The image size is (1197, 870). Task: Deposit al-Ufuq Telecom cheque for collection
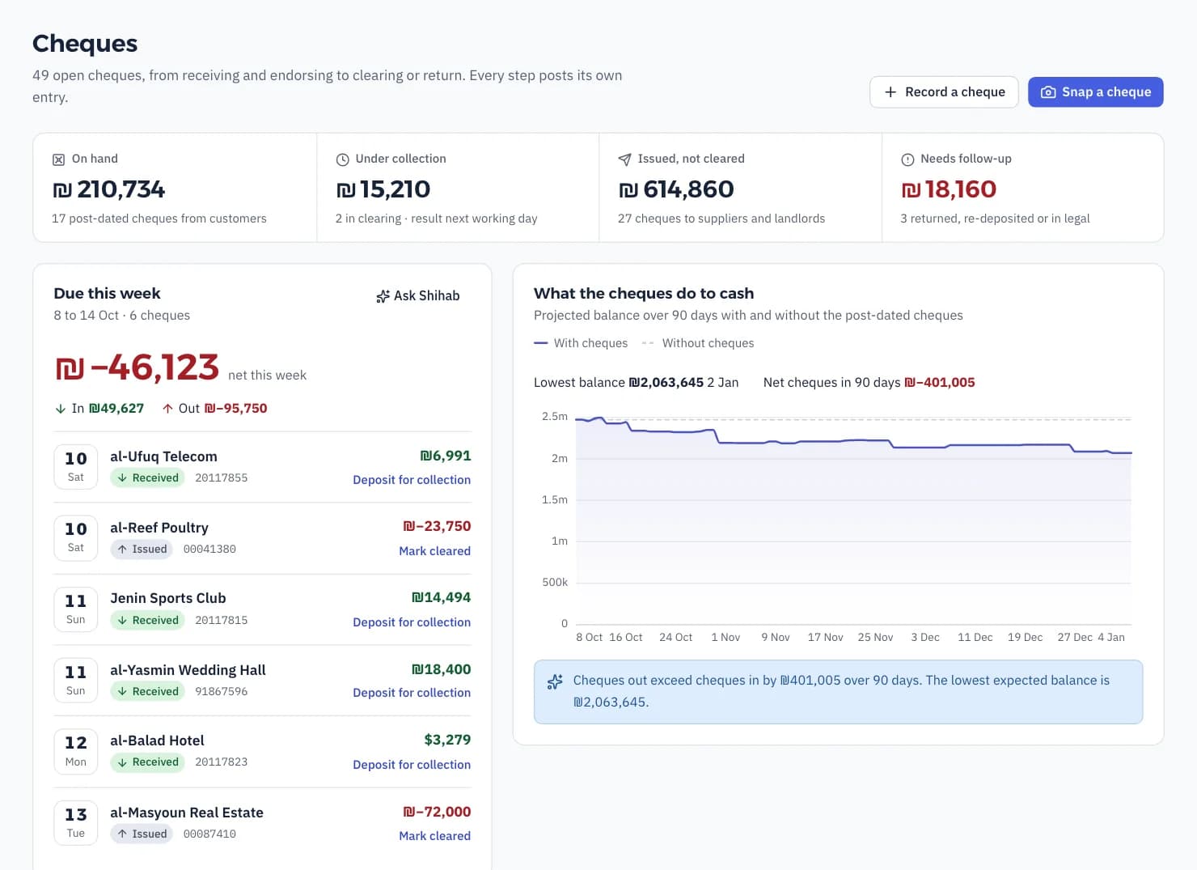pos(412,480)
